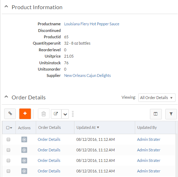Open Admin Strater link in fourth row

click(x=149, y=171)
